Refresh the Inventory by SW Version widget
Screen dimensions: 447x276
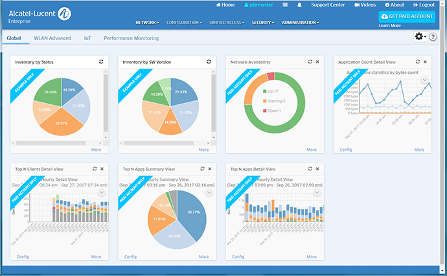click(x=209, y=62)
